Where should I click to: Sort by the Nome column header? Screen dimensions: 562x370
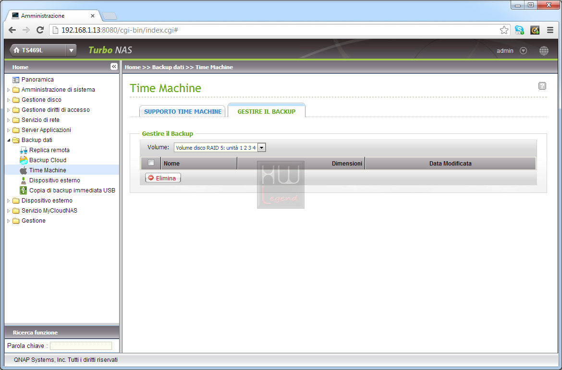[199, 163]
